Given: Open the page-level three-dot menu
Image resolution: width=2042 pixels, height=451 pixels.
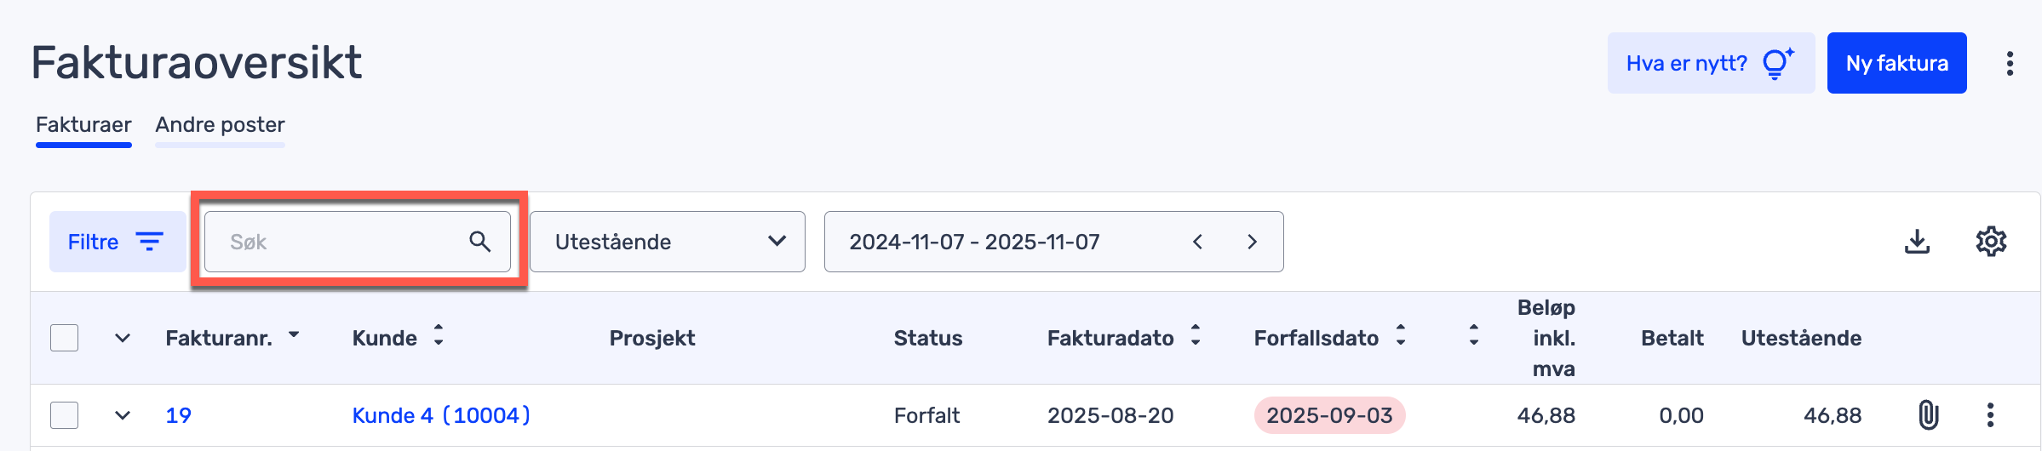Looking at the screenshot, I should click(2010, 64).
